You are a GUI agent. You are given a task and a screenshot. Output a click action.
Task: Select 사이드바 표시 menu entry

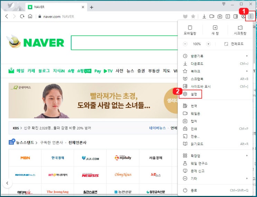tap(215, 86)
